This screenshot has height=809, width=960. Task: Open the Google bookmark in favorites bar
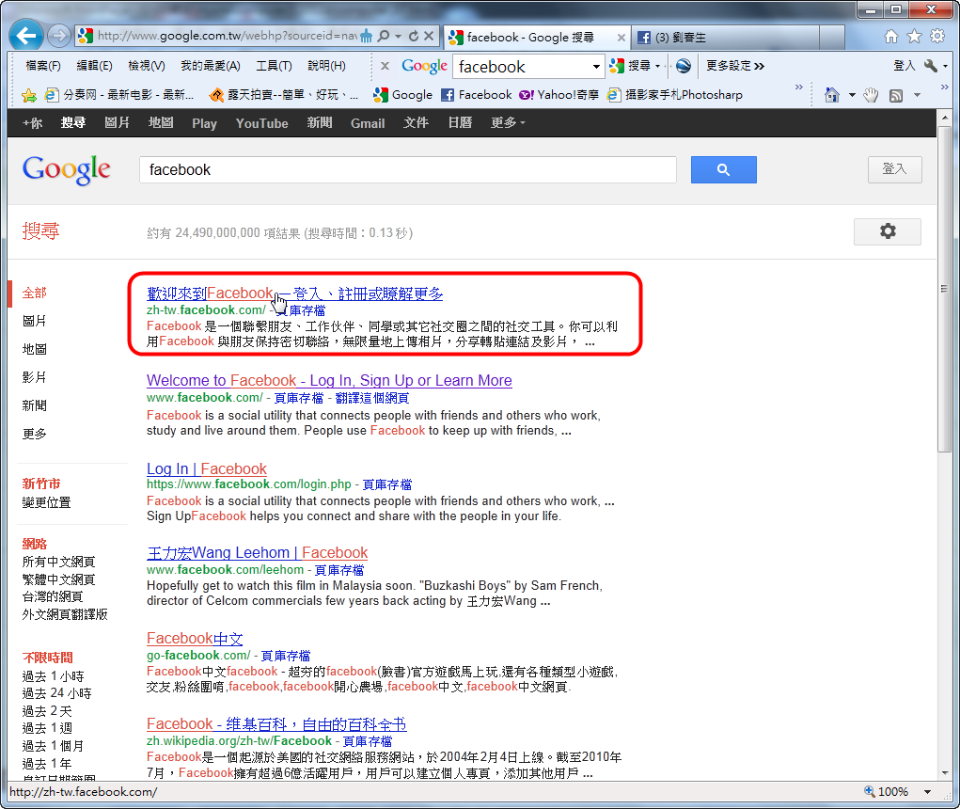(402, 95)
